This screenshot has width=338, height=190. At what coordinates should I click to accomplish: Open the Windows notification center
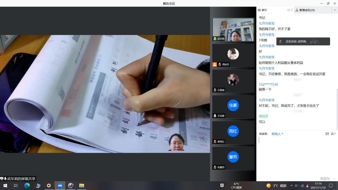click(331, 186)
